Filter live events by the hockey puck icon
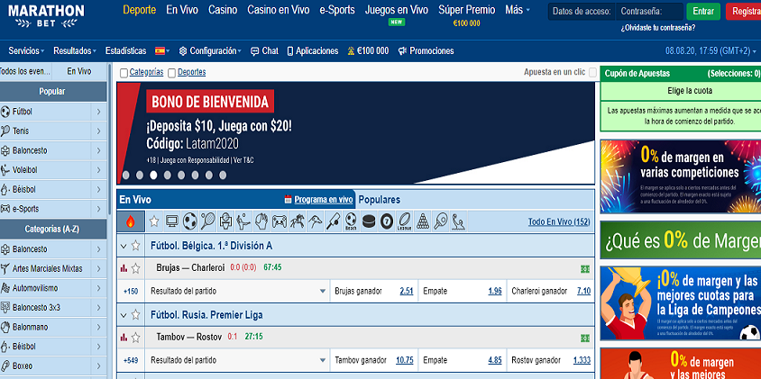The image size is (761, 379). click(x=369, y=221)
